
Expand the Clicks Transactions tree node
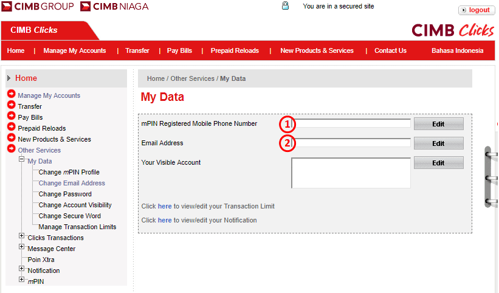click(x=22, y=236)
